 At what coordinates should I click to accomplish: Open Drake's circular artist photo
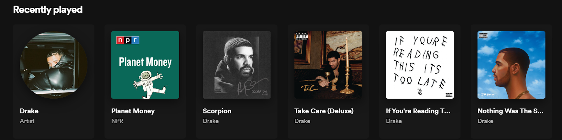[54, 65]
